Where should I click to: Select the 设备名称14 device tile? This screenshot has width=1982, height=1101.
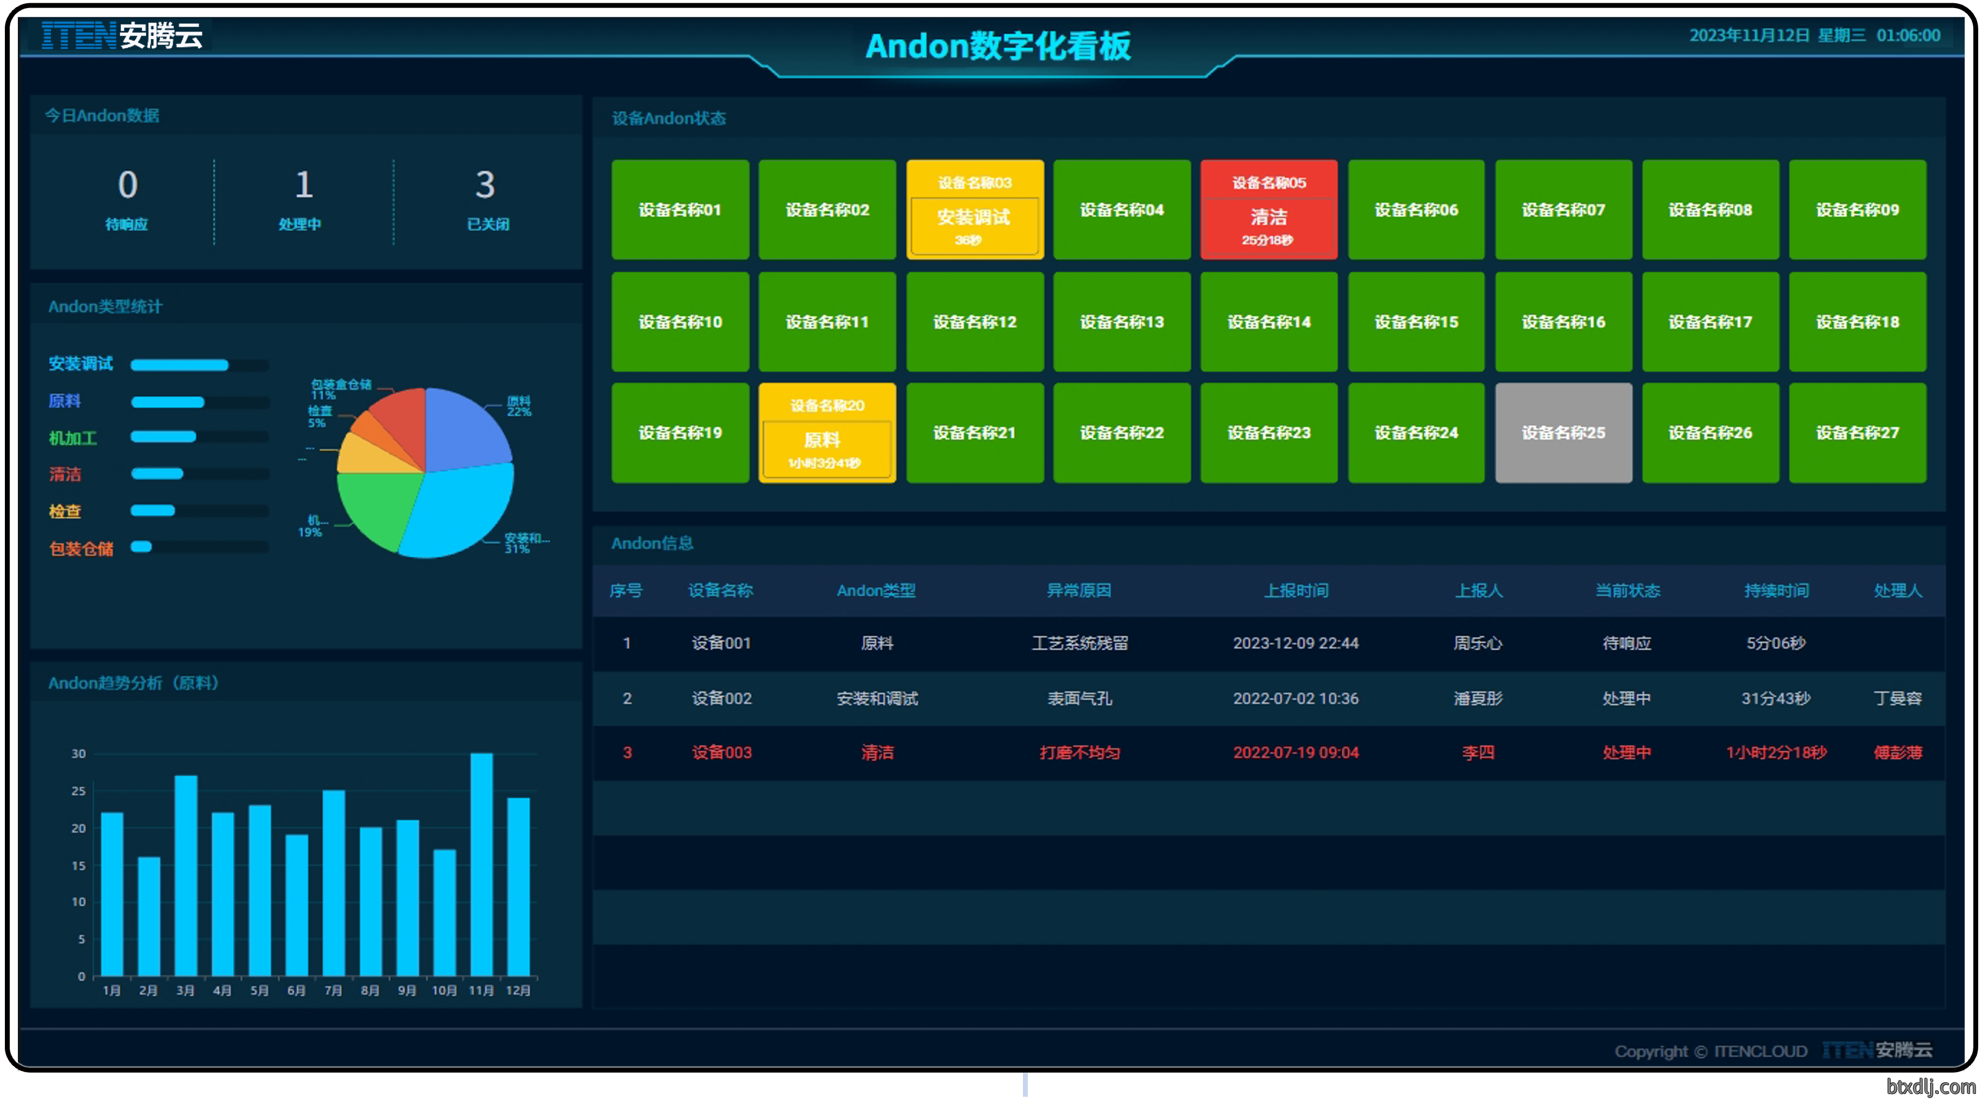click(x=1268, y=321)
